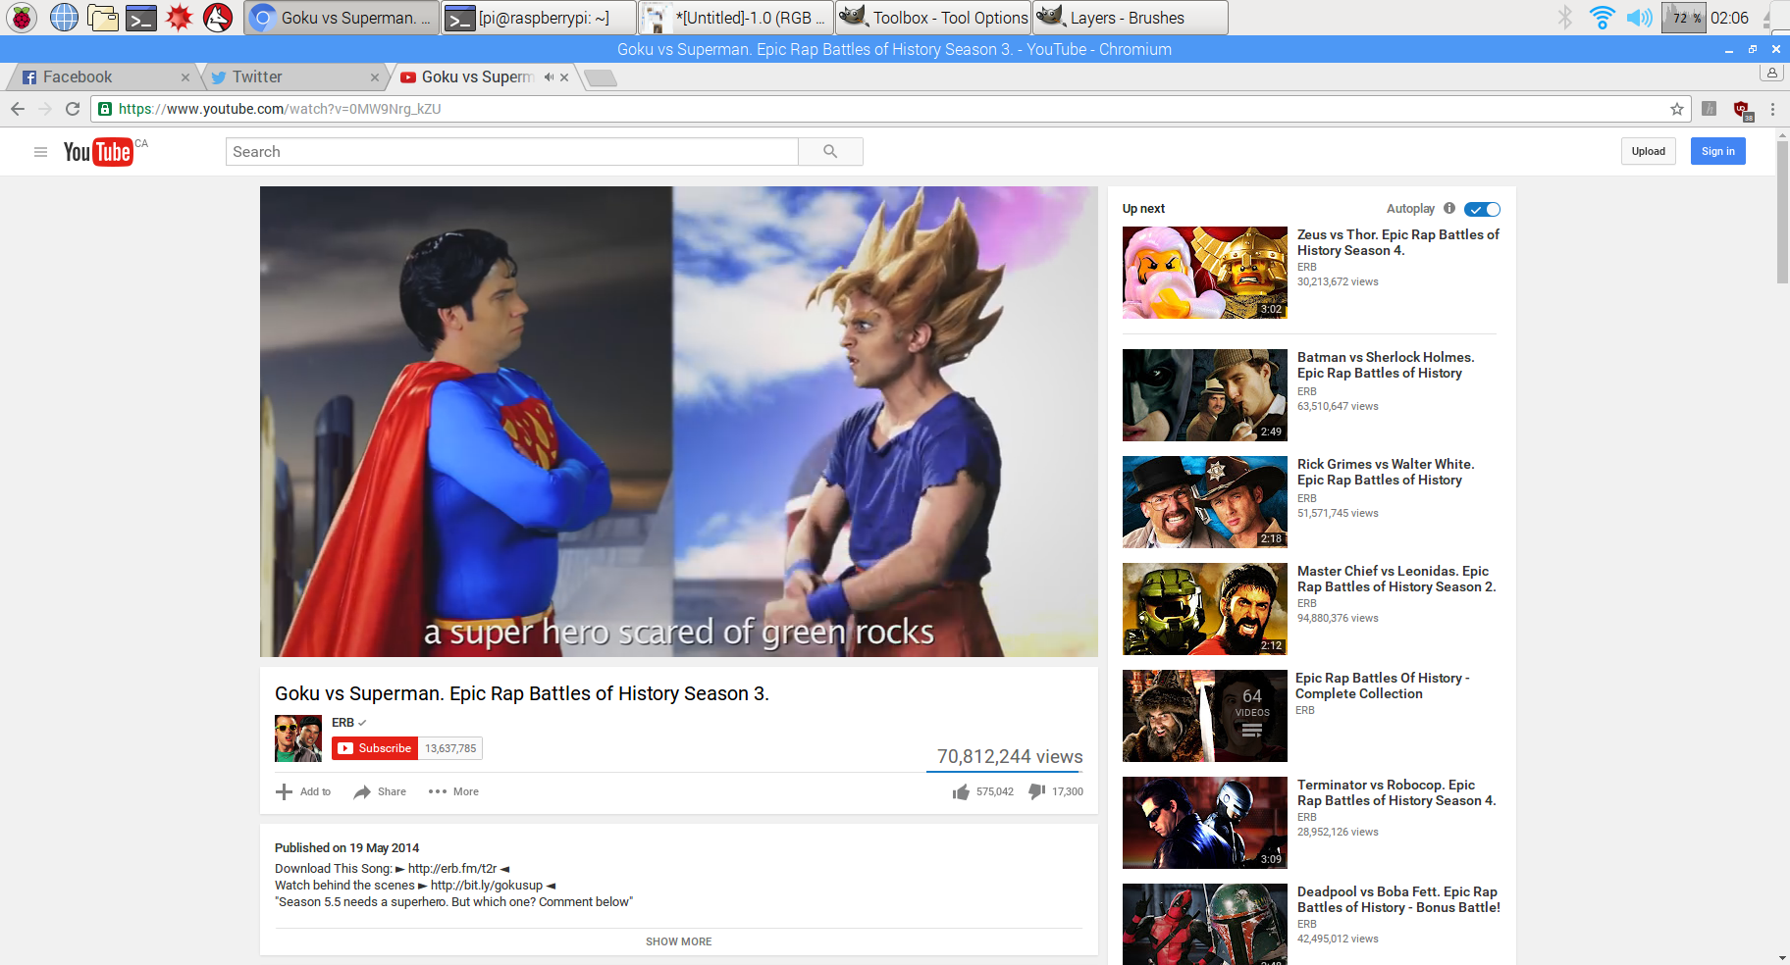Open the erb.fm/t2r download link
The width and height of the screenshot is (1790, 965).
click(x=452, y=869)
